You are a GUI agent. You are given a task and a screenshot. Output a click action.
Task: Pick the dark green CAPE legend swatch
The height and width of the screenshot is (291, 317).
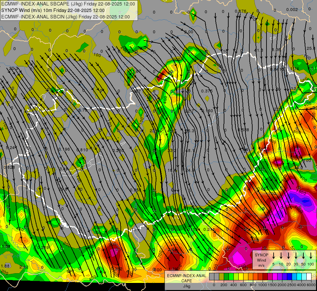(226, 277)
